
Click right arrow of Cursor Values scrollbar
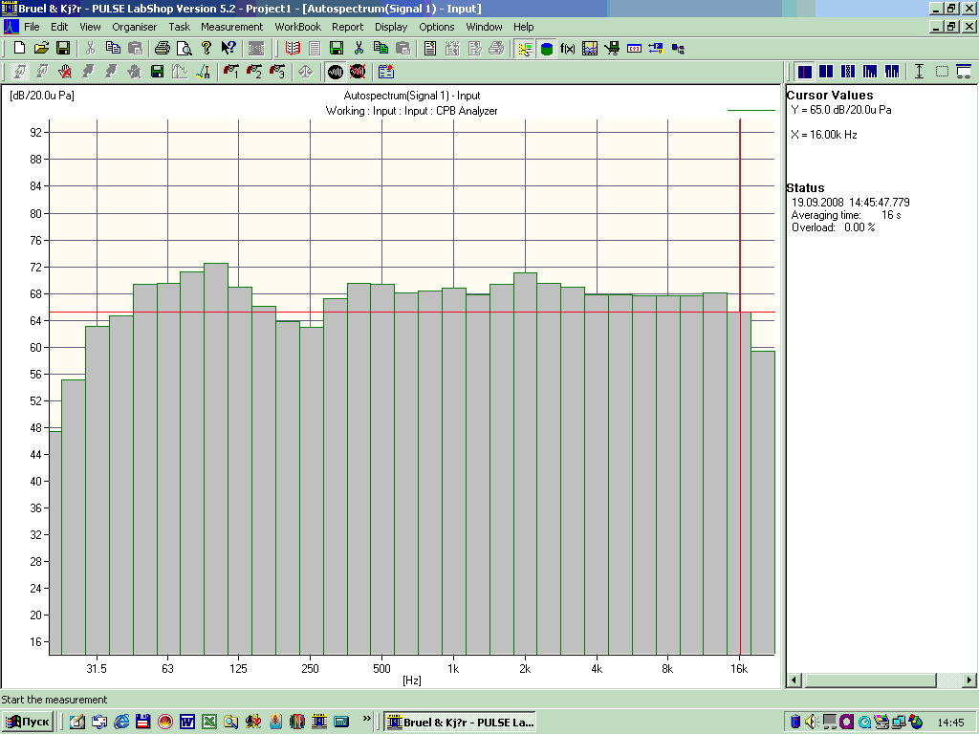[970, 680]
